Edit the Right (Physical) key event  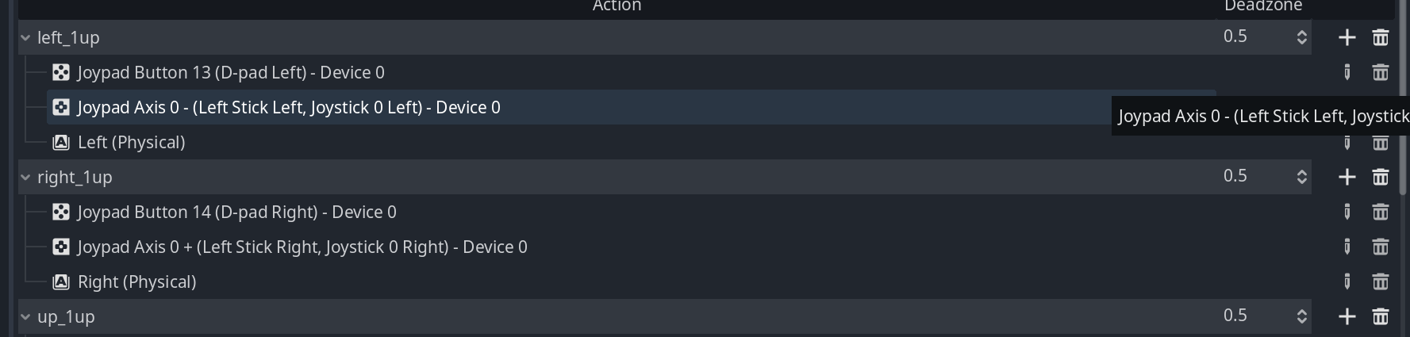point(1347,281)
